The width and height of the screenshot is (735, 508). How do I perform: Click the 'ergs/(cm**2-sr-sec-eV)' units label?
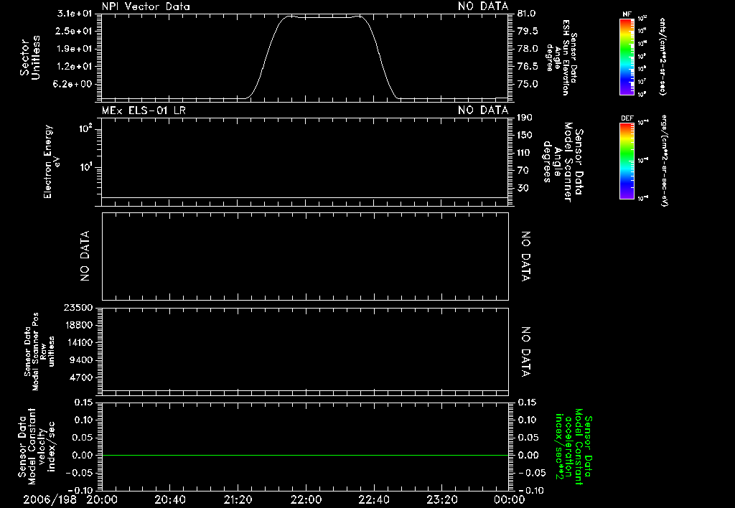coord(665,160)
